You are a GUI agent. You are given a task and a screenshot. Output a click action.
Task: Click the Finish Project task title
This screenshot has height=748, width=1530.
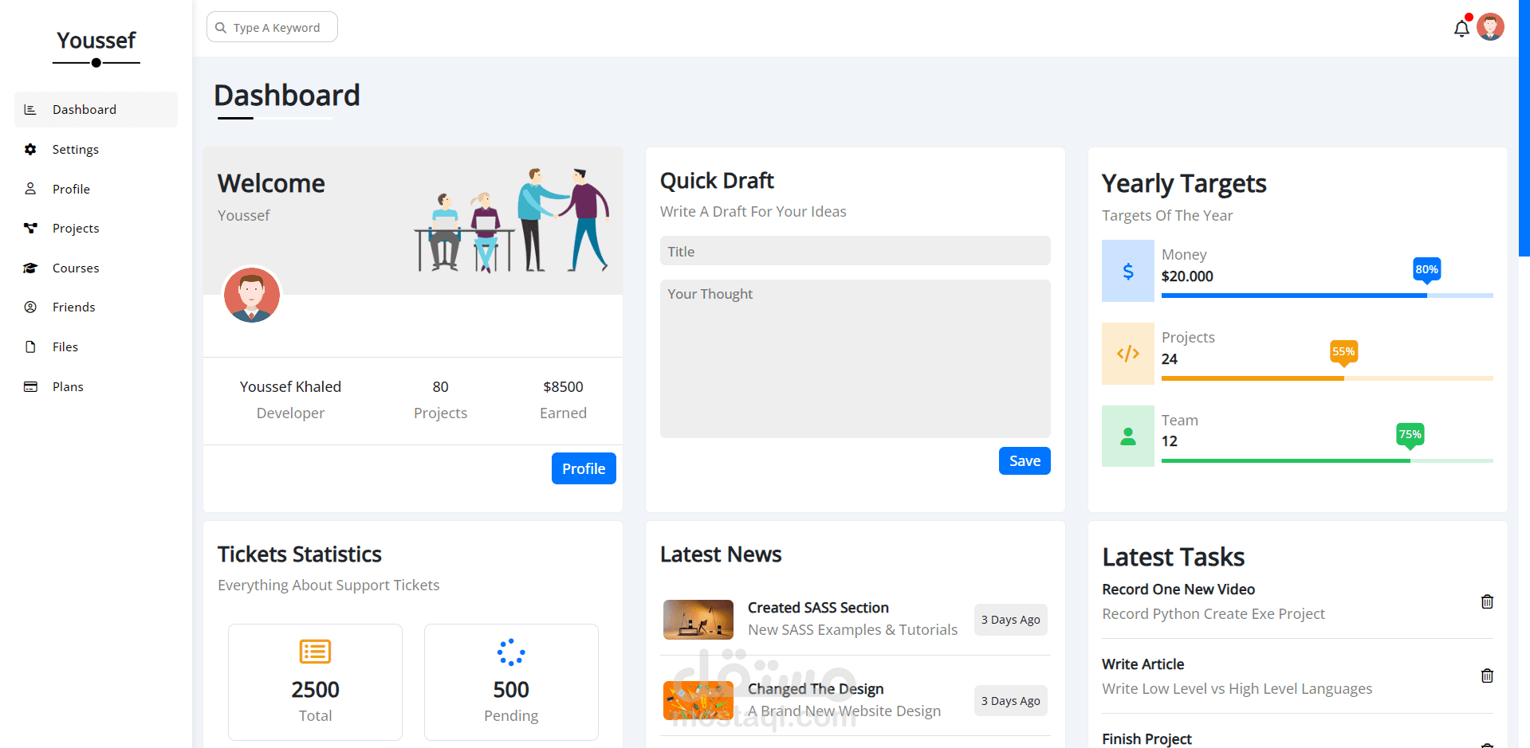click(x=1147, y=739)
